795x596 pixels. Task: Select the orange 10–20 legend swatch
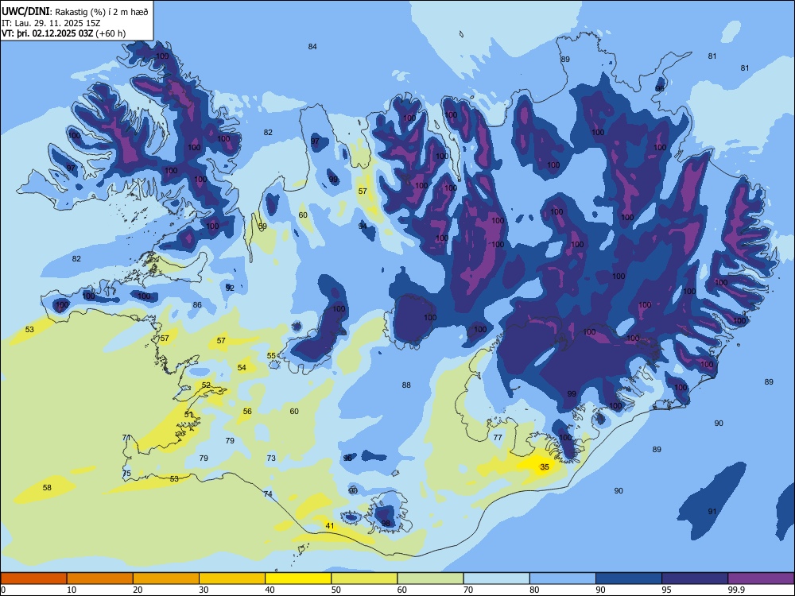[100, 579]
